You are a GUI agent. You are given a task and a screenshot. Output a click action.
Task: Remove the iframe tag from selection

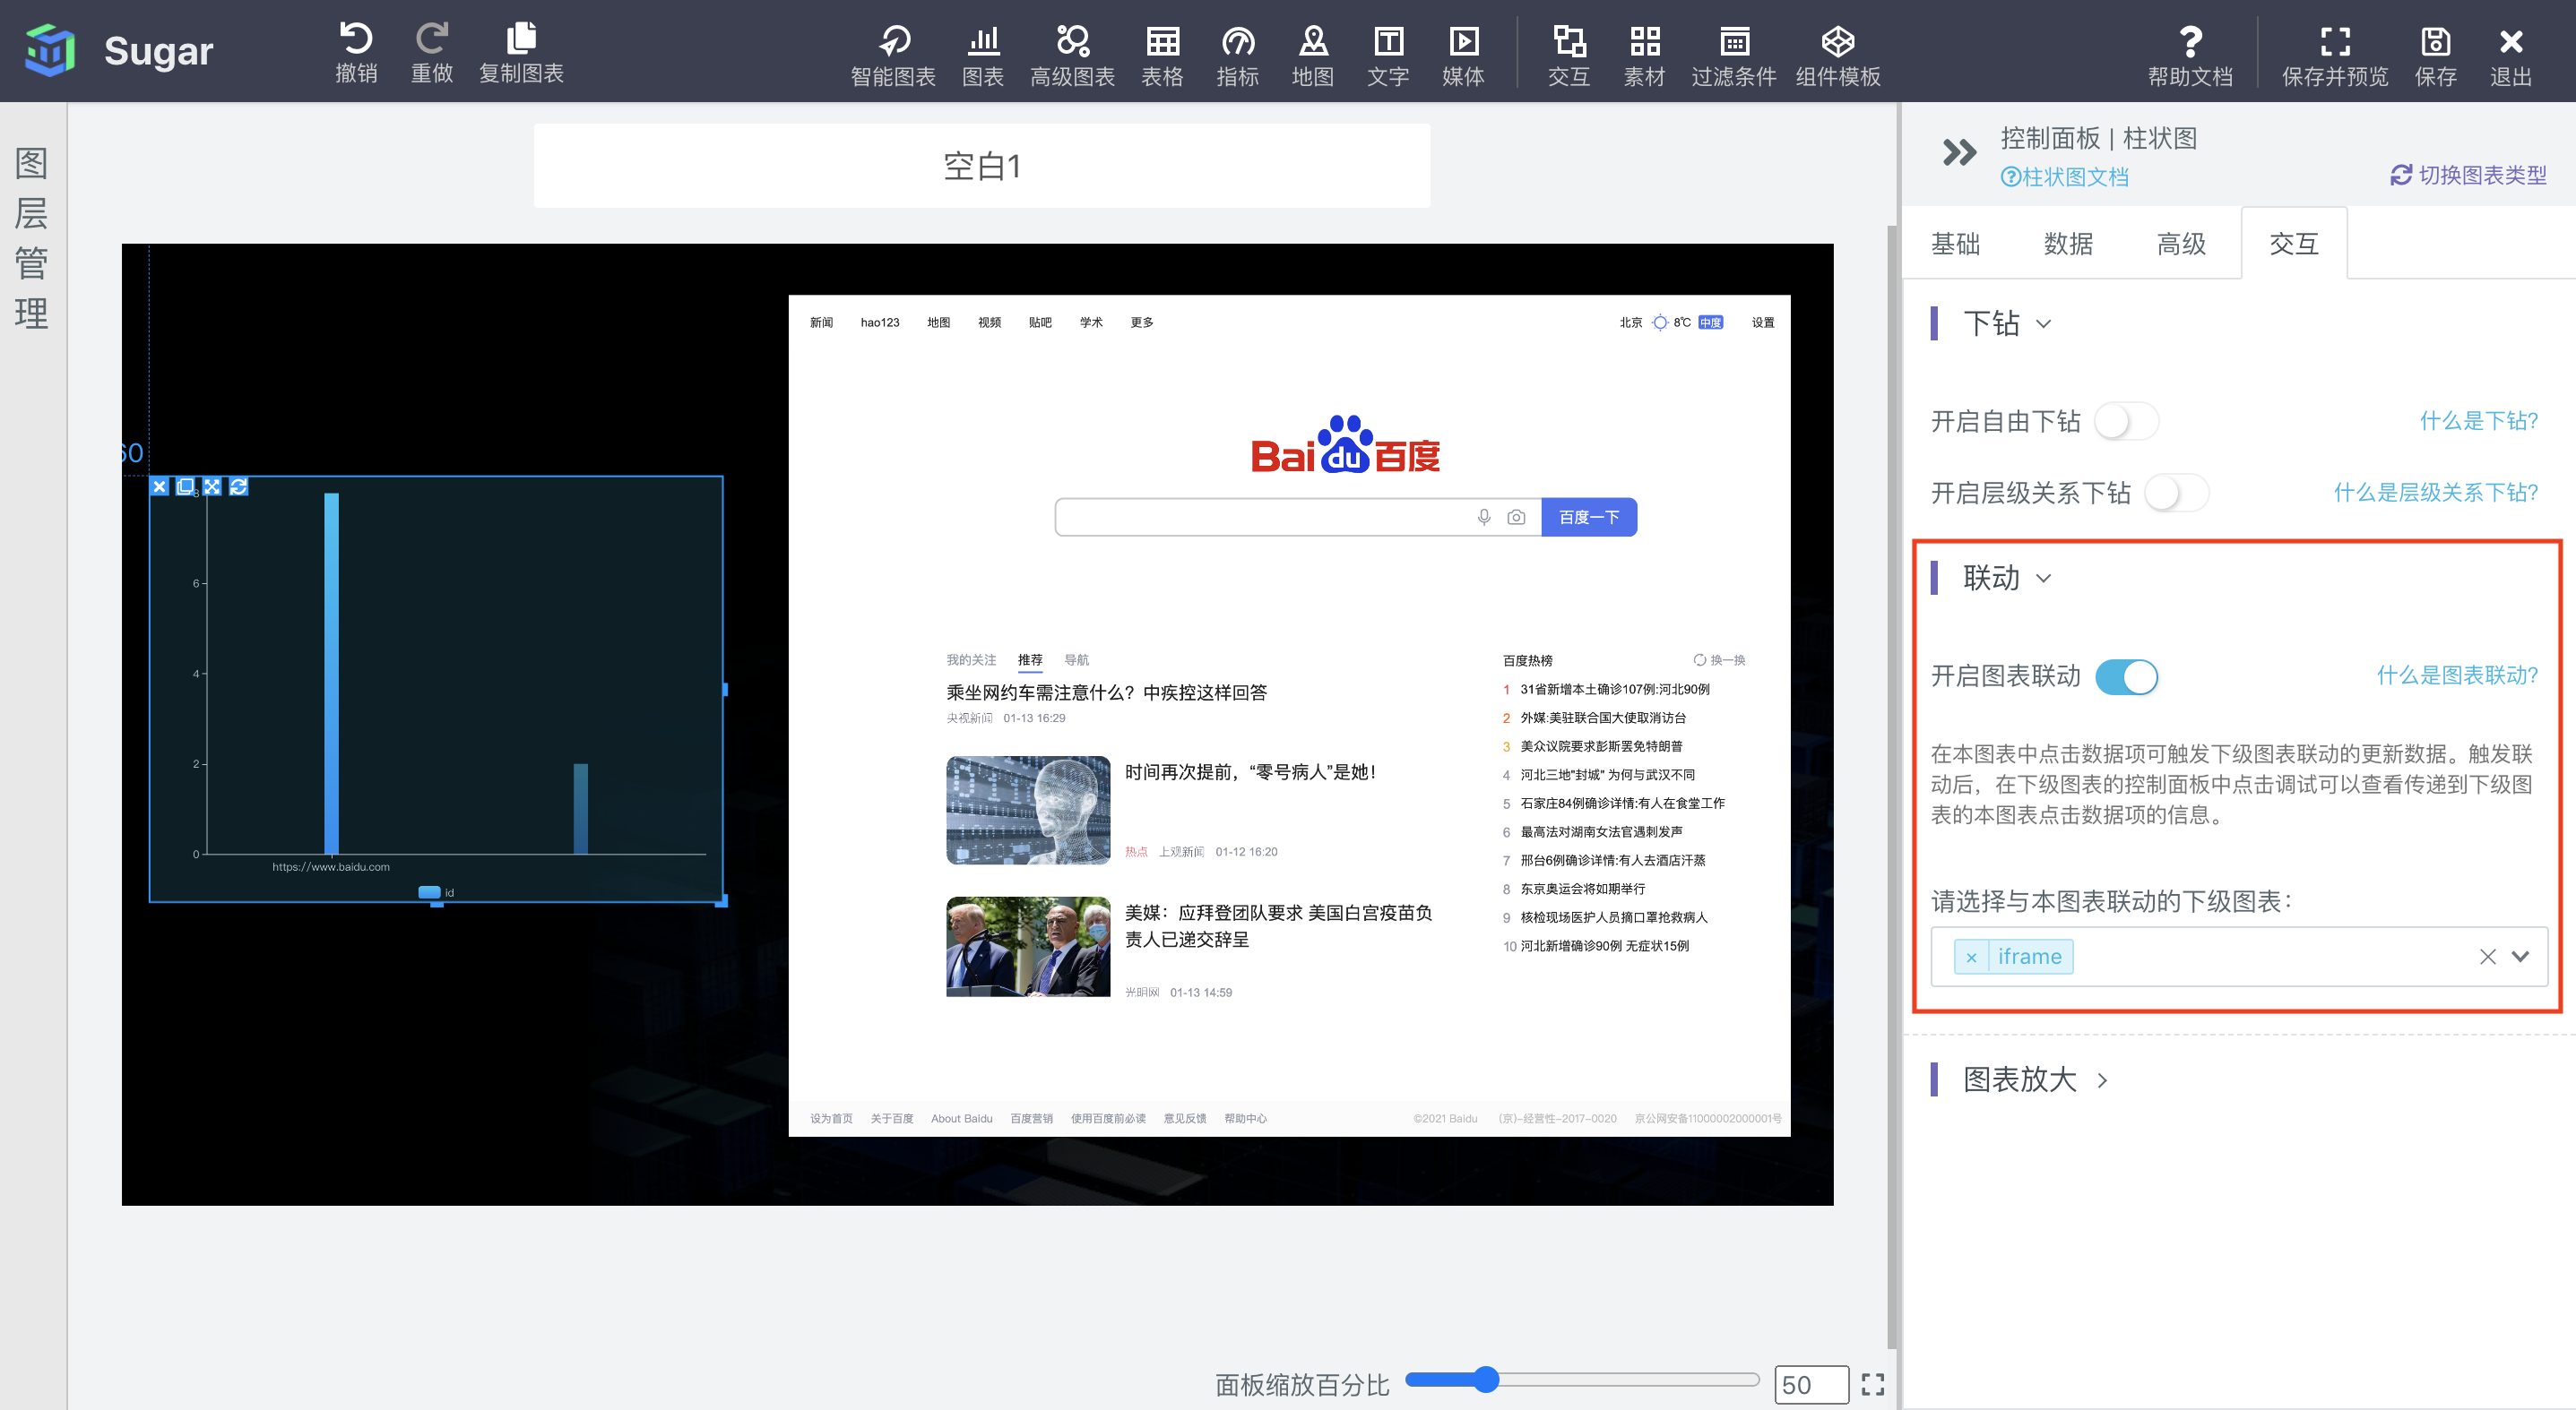pyautogui.click(x=1971, y=958)
